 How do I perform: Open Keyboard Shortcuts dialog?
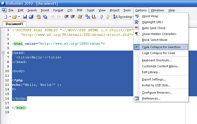(161, 60)
